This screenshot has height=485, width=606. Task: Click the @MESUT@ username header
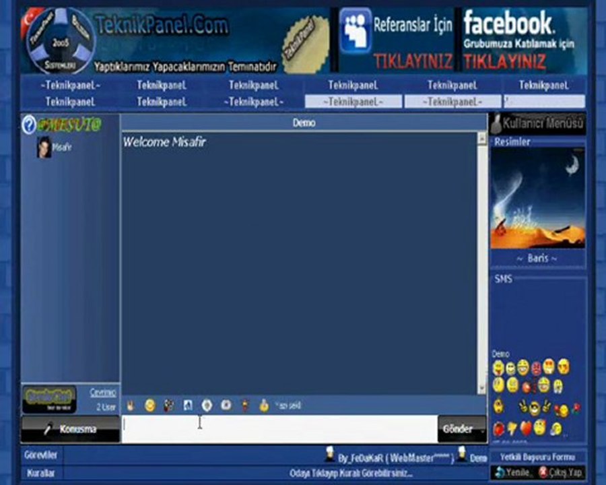pos(69,125)
